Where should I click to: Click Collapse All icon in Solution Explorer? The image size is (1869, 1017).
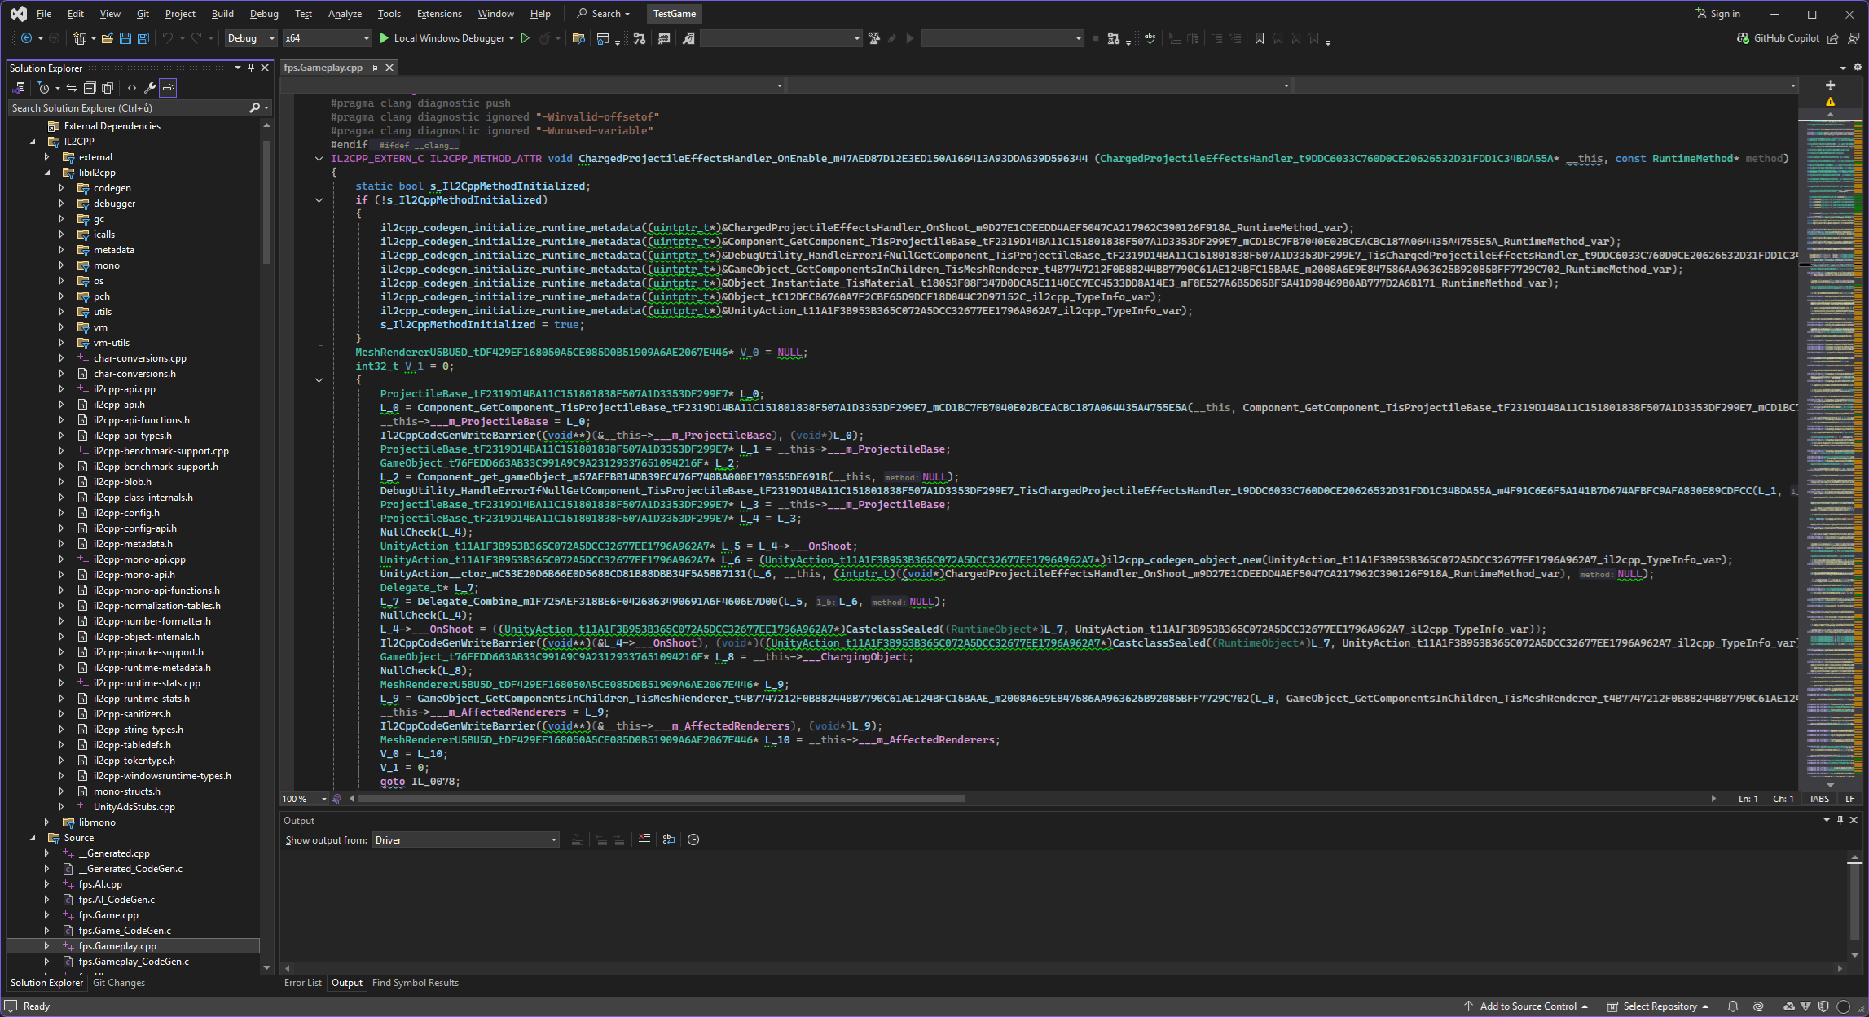(x=90, y=88)
